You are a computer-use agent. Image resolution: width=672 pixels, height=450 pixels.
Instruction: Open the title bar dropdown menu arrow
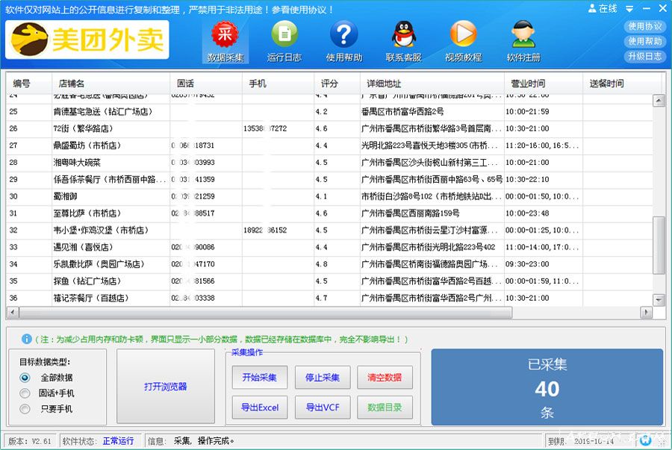tap(629, 9)
